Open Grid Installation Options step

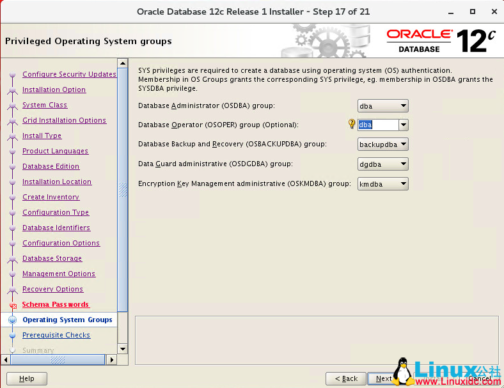(x=65, y=120)
